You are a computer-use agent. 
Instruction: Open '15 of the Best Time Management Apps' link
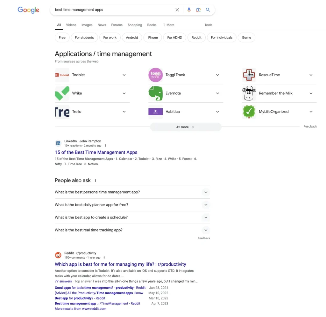(96, 152)
